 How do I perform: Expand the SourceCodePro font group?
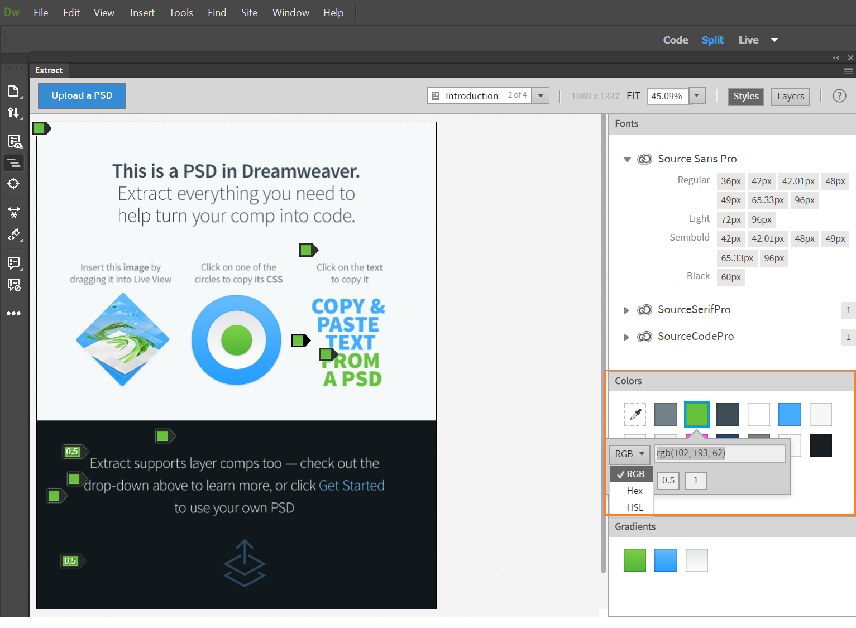tap(627, 337)
